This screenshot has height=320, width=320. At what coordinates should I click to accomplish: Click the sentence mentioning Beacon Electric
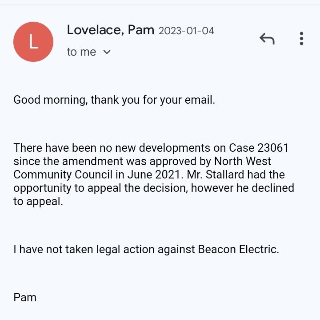point(146,249)
